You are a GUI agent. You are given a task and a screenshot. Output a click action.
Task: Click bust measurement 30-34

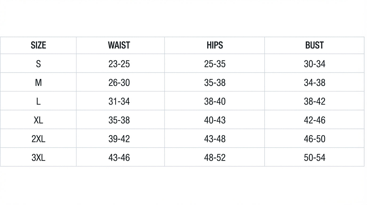coord(314,64)
